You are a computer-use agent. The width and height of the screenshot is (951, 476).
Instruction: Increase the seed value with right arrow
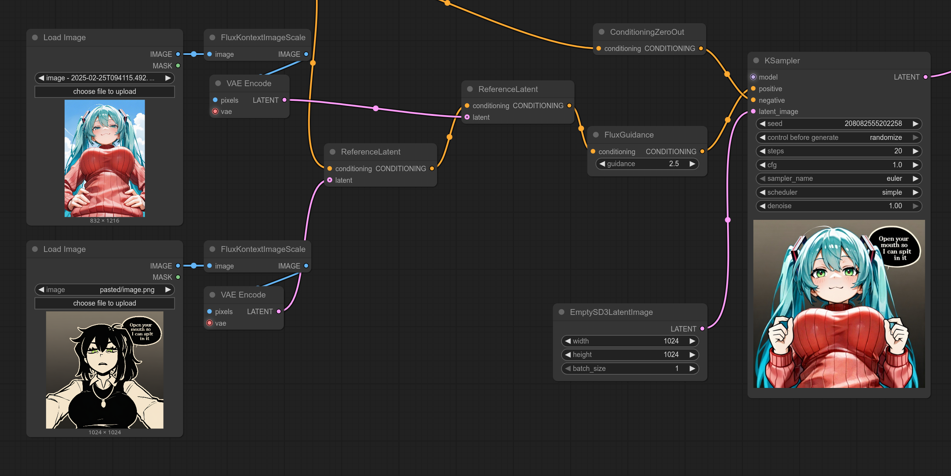(x=915, y=124)
